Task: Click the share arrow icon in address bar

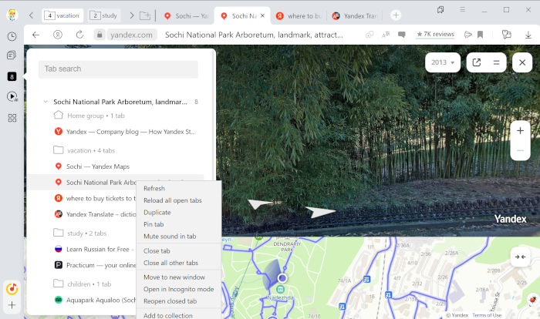Action: click(x=467, y=35)
